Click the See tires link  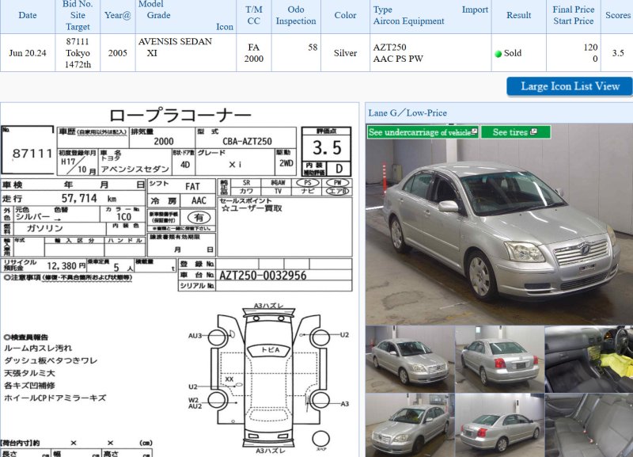click(510, 132)
